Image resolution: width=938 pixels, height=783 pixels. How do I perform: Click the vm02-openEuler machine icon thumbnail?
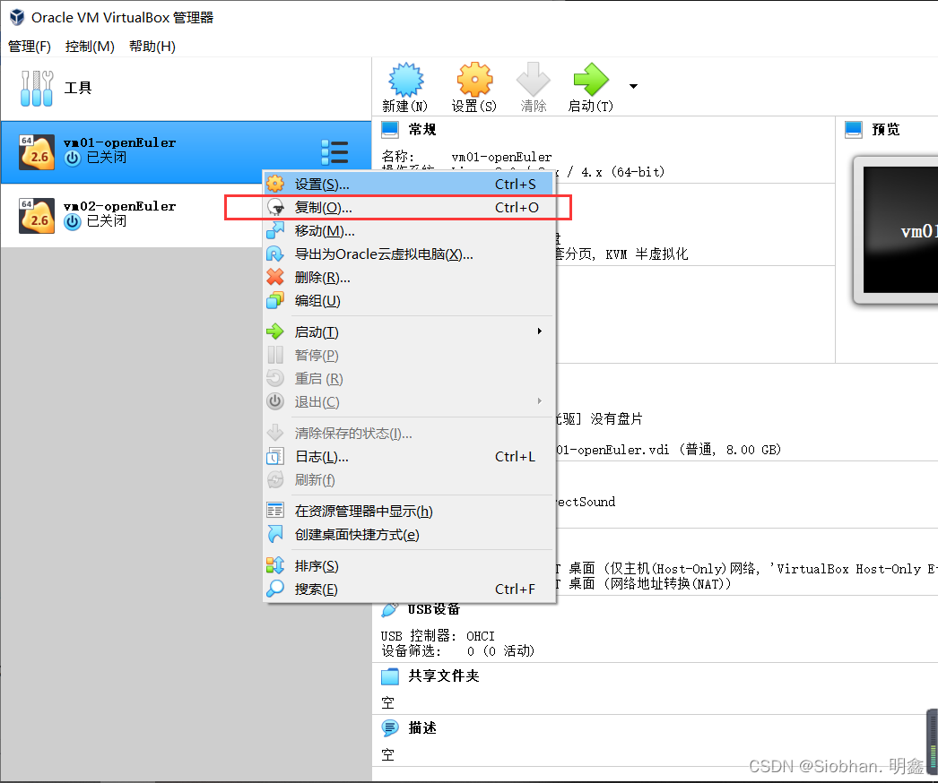[x=36, y=215]
